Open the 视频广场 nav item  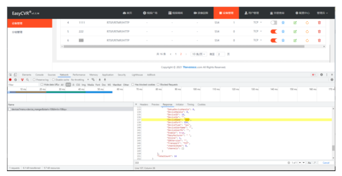pyautogui.click(x=150, y=13)
